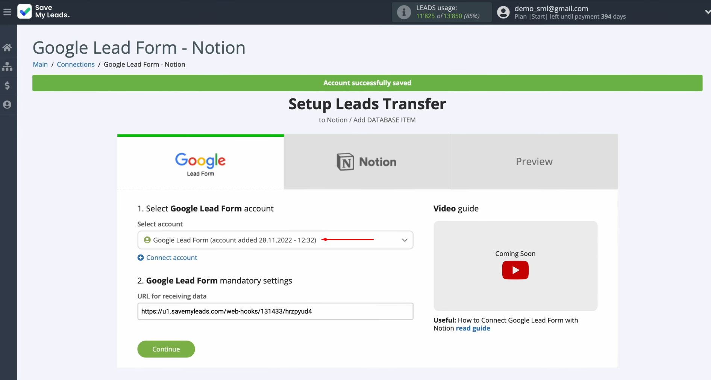Click the Account successfully saved banner

pos(367,83)
